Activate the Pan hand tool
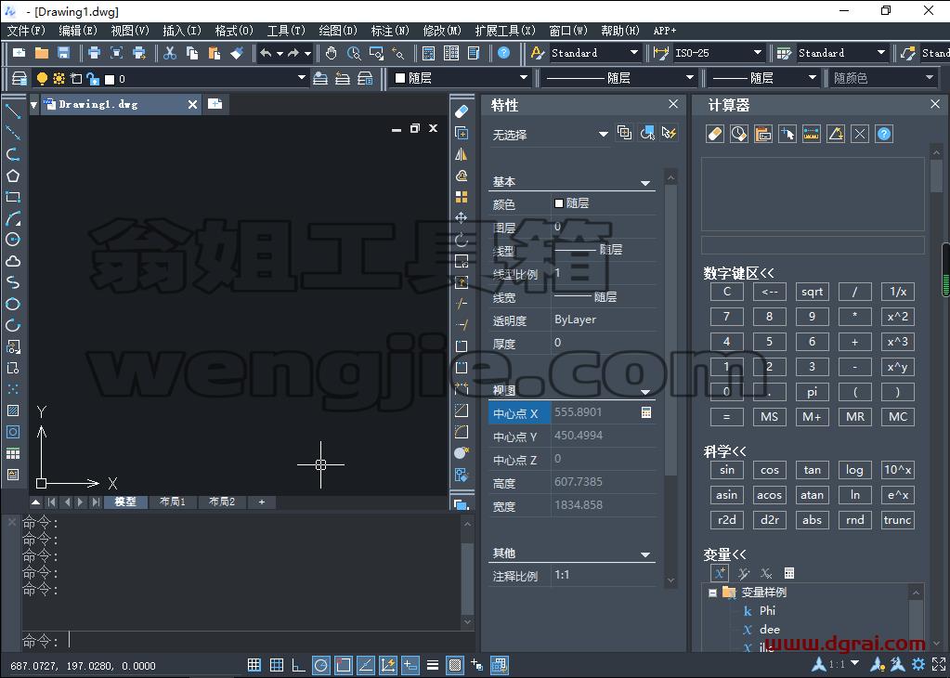 point(331,53)
